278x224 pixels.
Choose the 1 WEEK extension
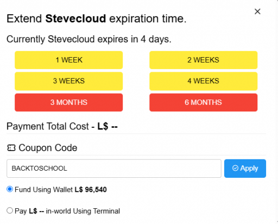[68, 60]
